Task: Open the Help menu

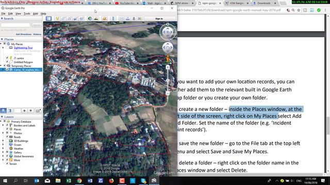Action: click(x=43, y=14)
